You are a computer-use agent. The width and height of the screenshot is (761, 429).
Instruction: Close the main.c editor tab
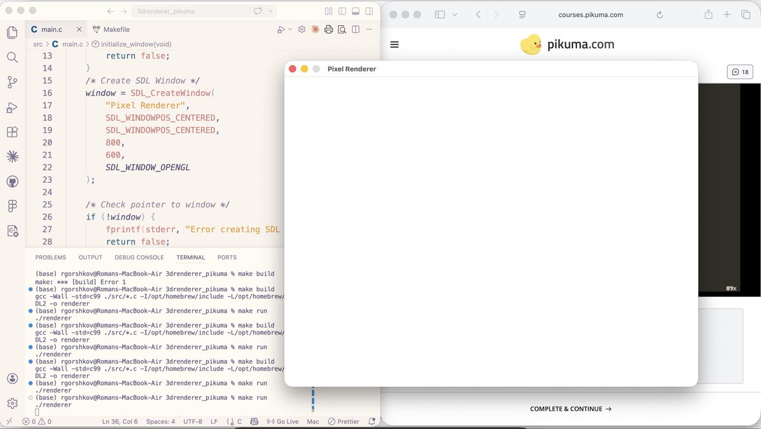tap(79, 29)
